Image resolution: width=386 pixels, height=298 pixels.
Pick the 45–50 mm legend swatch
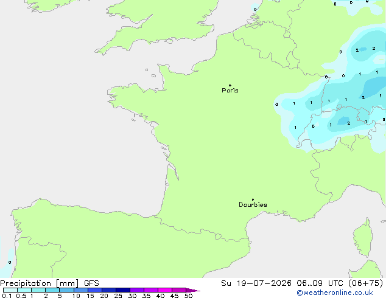pos(179,290)
